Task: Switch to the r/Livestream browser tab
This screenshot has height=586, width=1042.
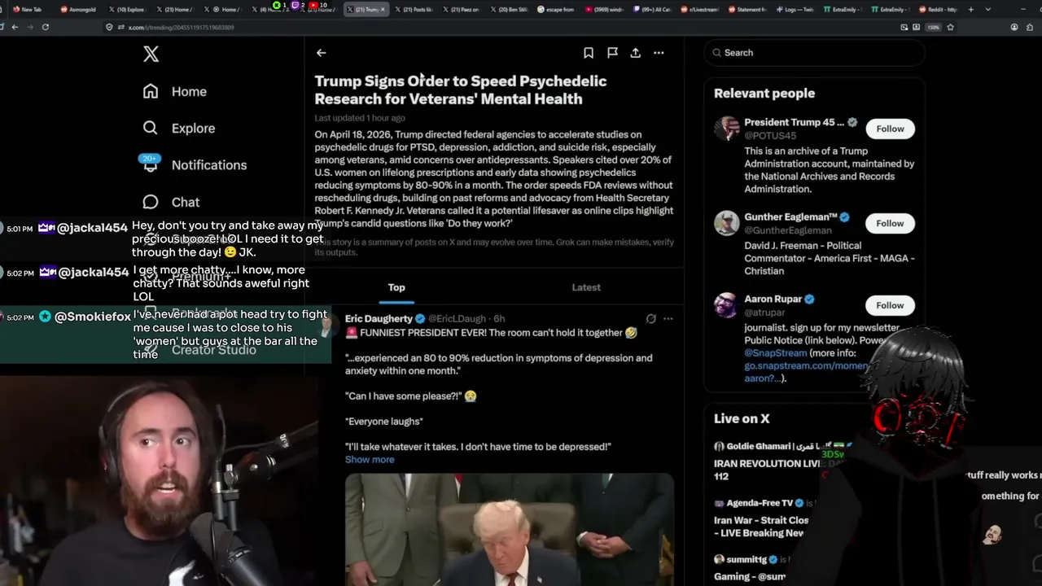Action: pos(701,9)
